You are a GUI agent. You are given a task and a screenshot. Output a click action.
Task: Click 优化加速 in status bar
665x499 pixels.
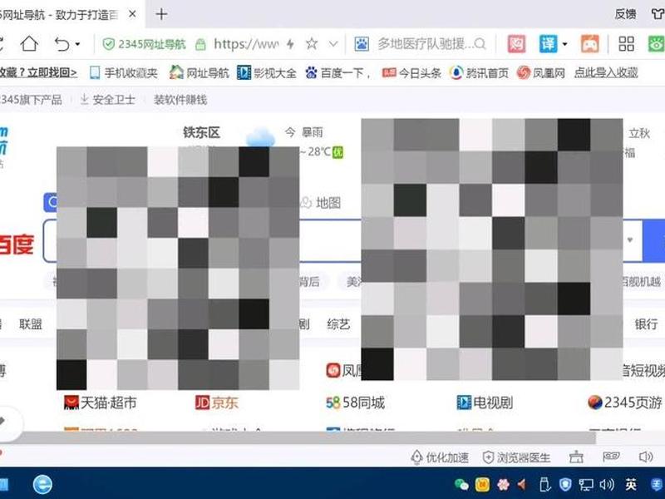pos(440,457)
